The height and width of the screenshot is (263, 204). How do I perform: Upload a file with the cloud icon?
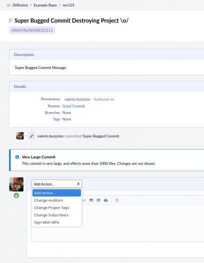tap(106, 200)
